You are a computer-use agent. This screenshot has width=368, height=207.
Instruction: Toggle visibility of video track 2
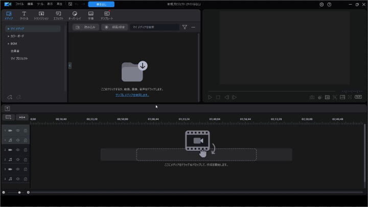pyautogui.click(x=18, y=150)
